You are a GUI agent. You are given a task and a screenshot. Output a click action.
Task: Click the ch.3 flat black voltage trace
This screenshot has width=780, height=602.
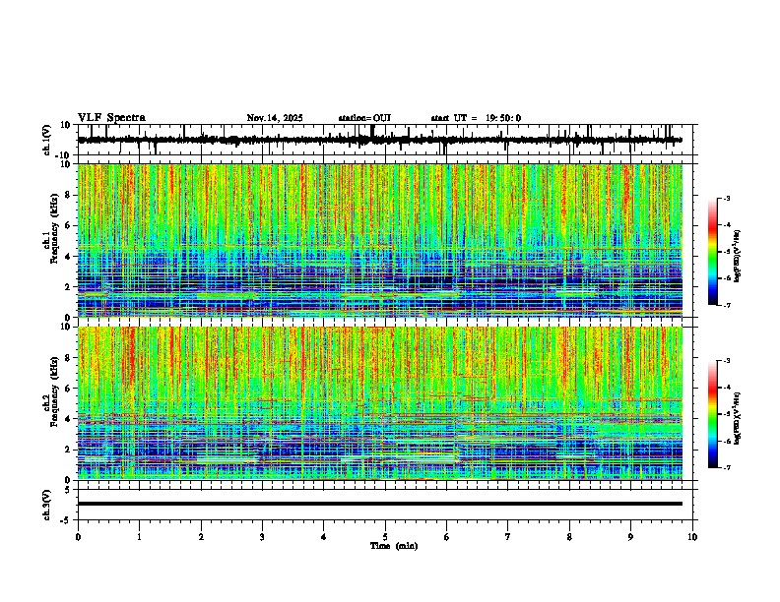click(380, 504)
